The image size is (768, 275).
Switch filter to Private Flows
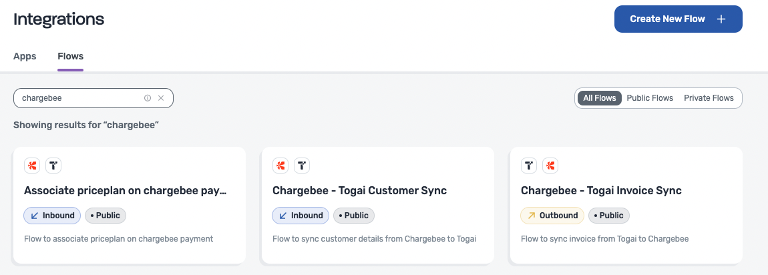pos(709,98)
